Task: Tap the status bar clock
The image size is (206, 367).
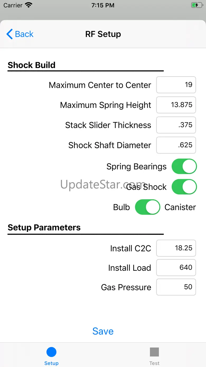Action: click(x=103, y=5)
